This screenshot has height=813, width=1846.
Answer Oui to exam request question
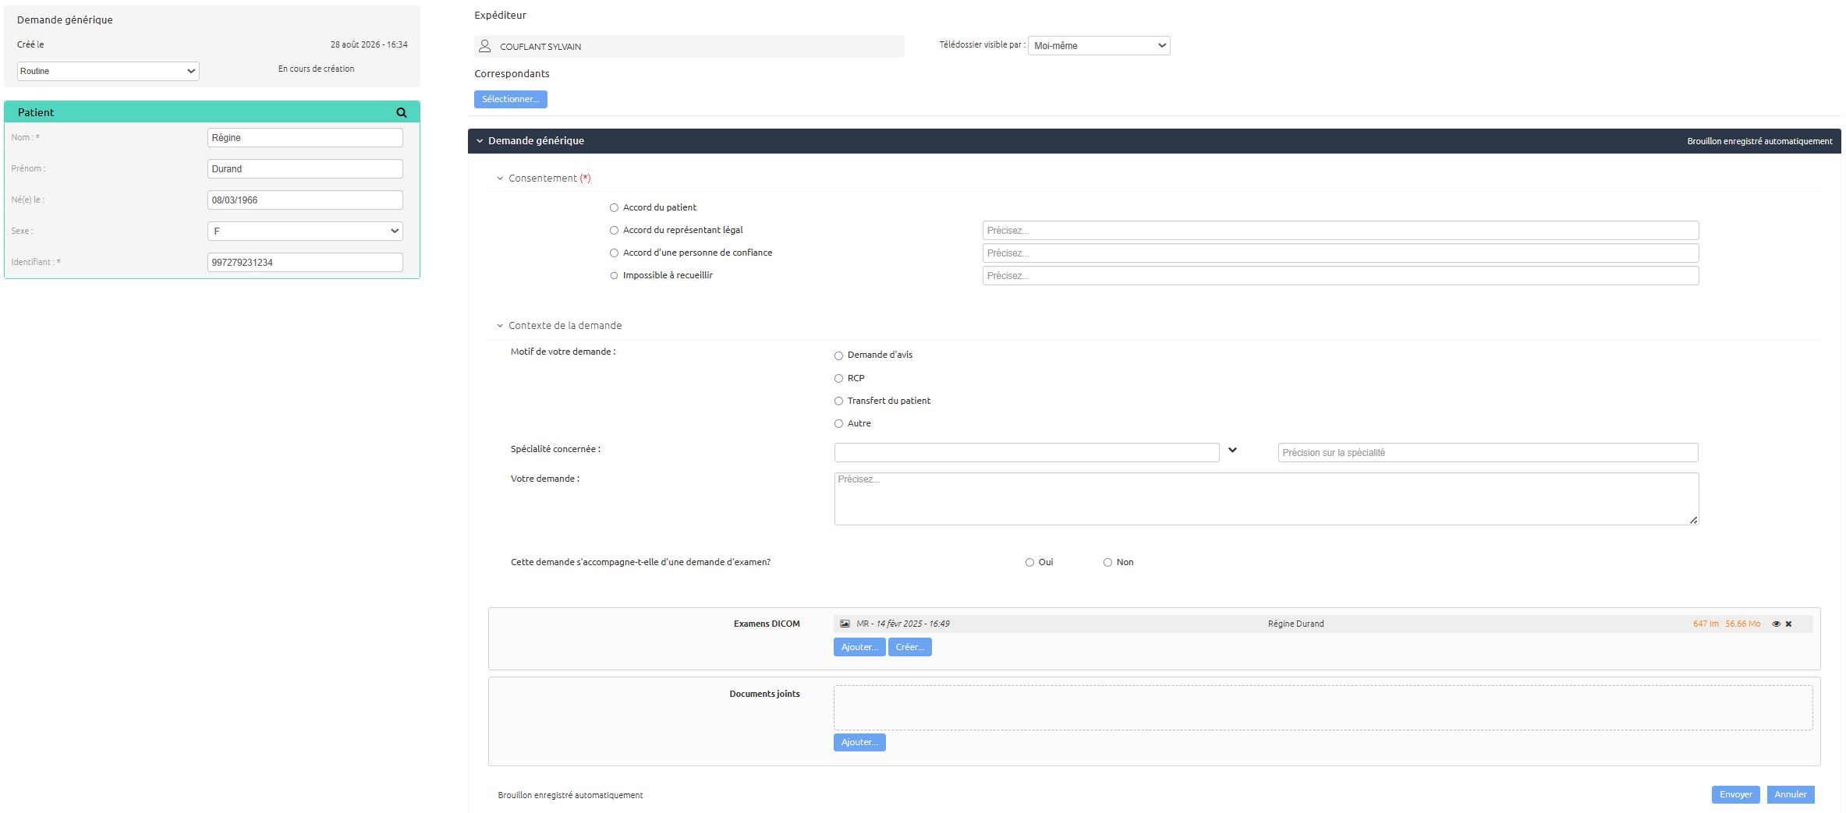tap(1029, 562)
